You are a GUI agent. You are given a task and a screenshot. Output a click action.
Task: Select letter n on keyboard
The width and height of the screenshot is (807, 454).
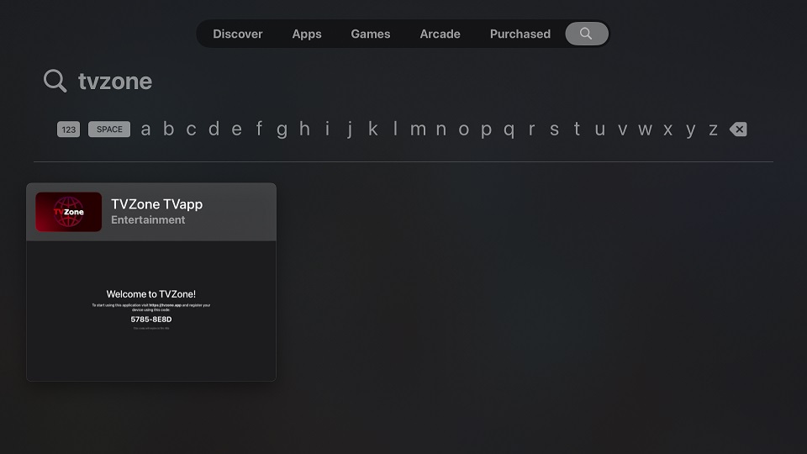440,129
